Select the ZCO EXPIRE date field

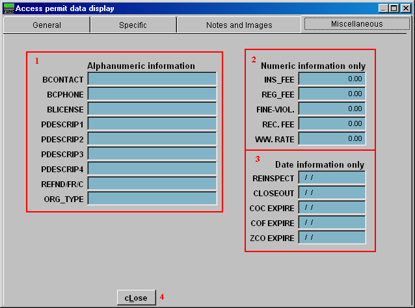[332, 237]
